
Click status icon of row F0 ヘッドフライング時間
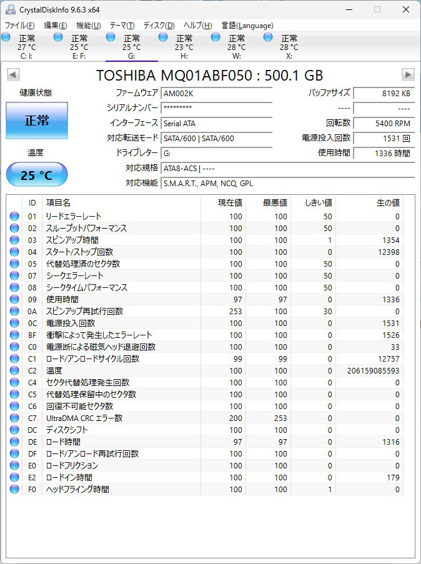(x=14, y=489)
